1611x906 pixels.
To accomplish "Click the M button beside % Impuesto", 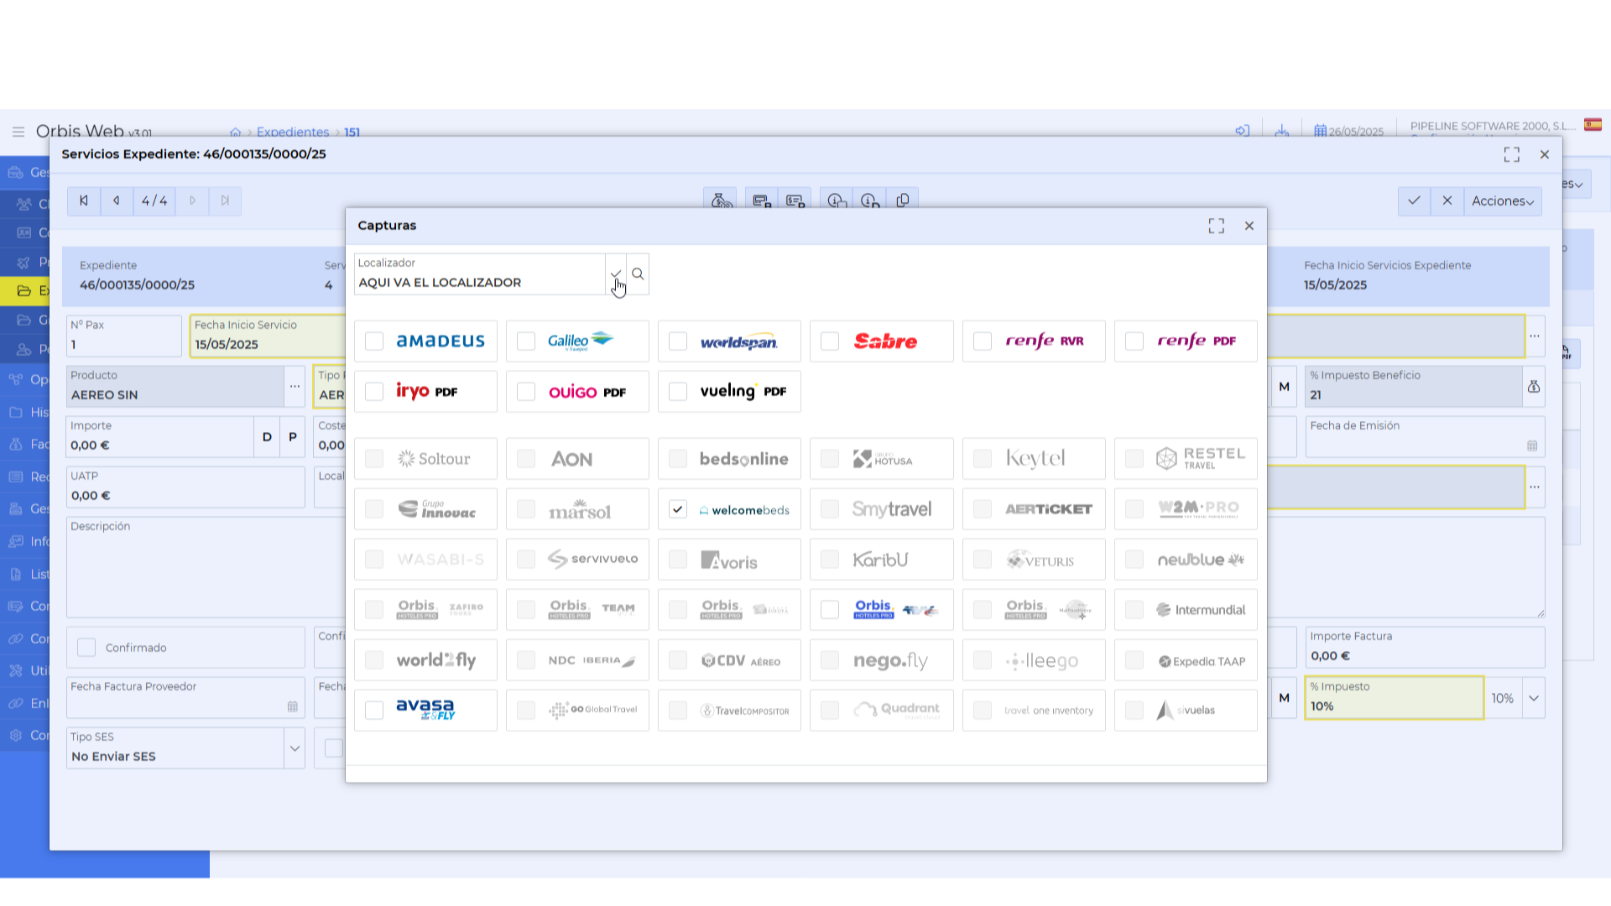I will pyautogui.click(x=1284, y=698).
